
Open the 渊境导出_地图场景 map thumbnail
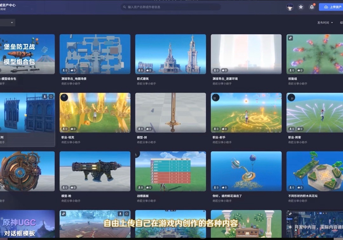click(x=95, y=54)
